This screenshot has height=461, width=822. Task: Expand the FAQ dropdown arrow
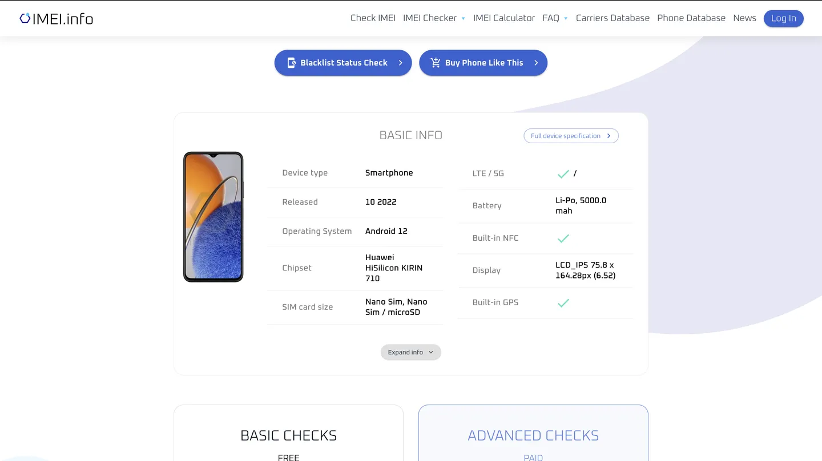566,18
